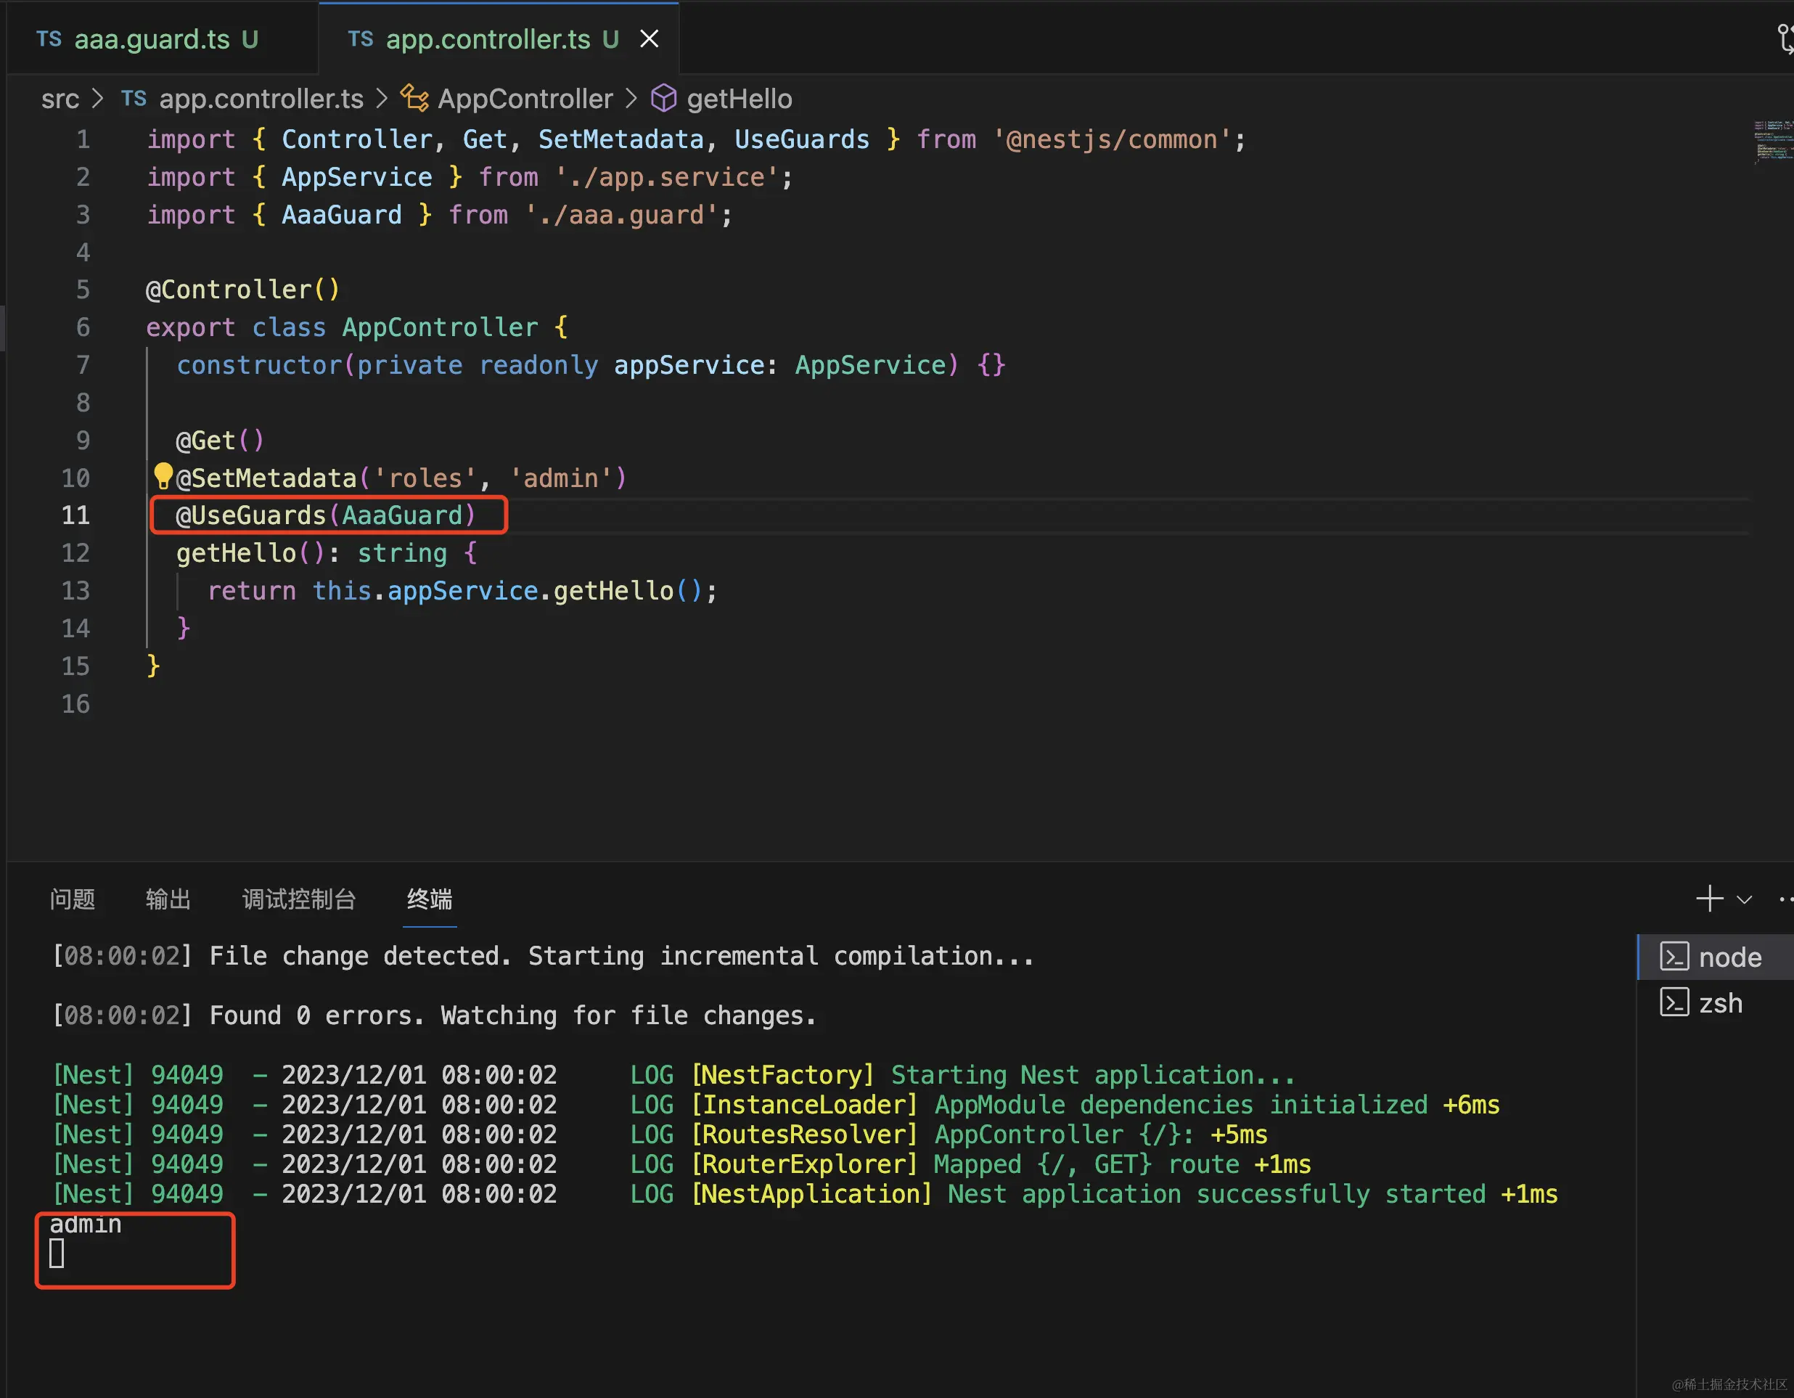Switch to the aaa.guard.ts editor tab
Screen dimensions: 1794x1398
[x=152, y=38]
